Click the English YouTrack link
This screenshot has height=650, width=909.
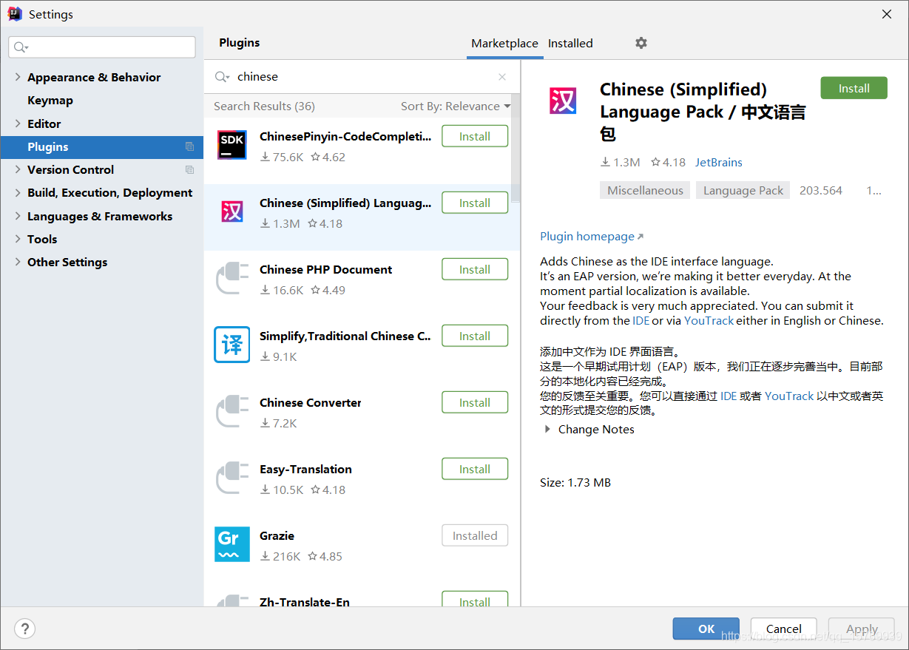pos(709,320)
